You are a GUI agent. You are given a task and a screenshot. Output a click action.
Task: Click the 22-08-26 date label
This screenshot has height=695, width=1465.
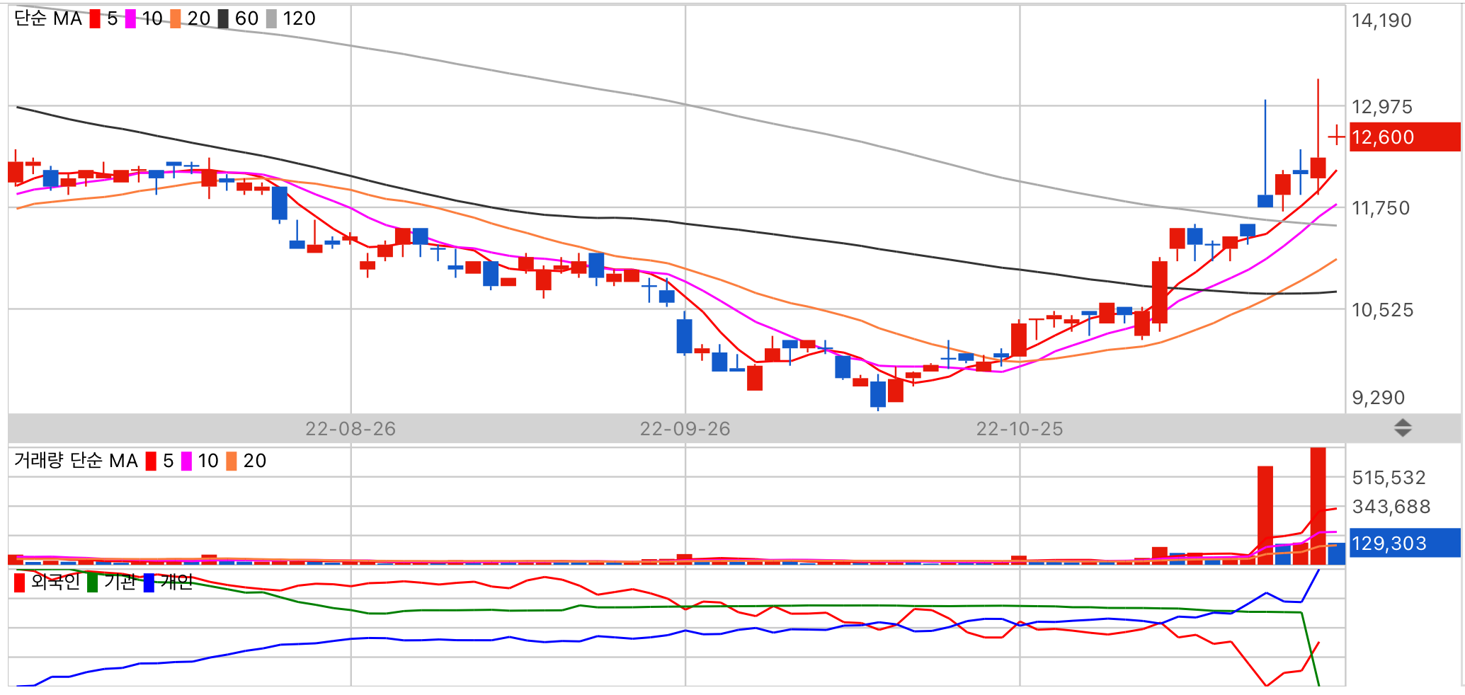coord(350,429)
